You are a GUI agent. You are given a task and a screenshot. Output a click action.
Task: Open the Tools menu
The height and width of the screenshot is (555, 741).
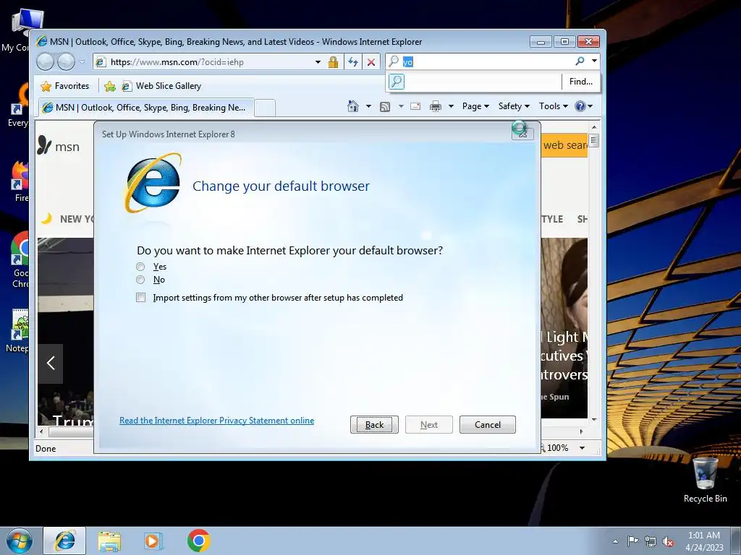[x=554, y=106]
